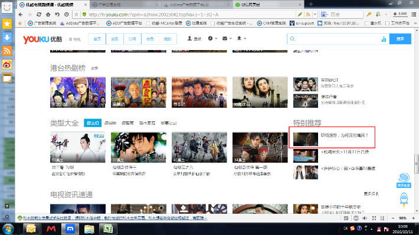Open the 导航 navigation menu

point(75,39)
